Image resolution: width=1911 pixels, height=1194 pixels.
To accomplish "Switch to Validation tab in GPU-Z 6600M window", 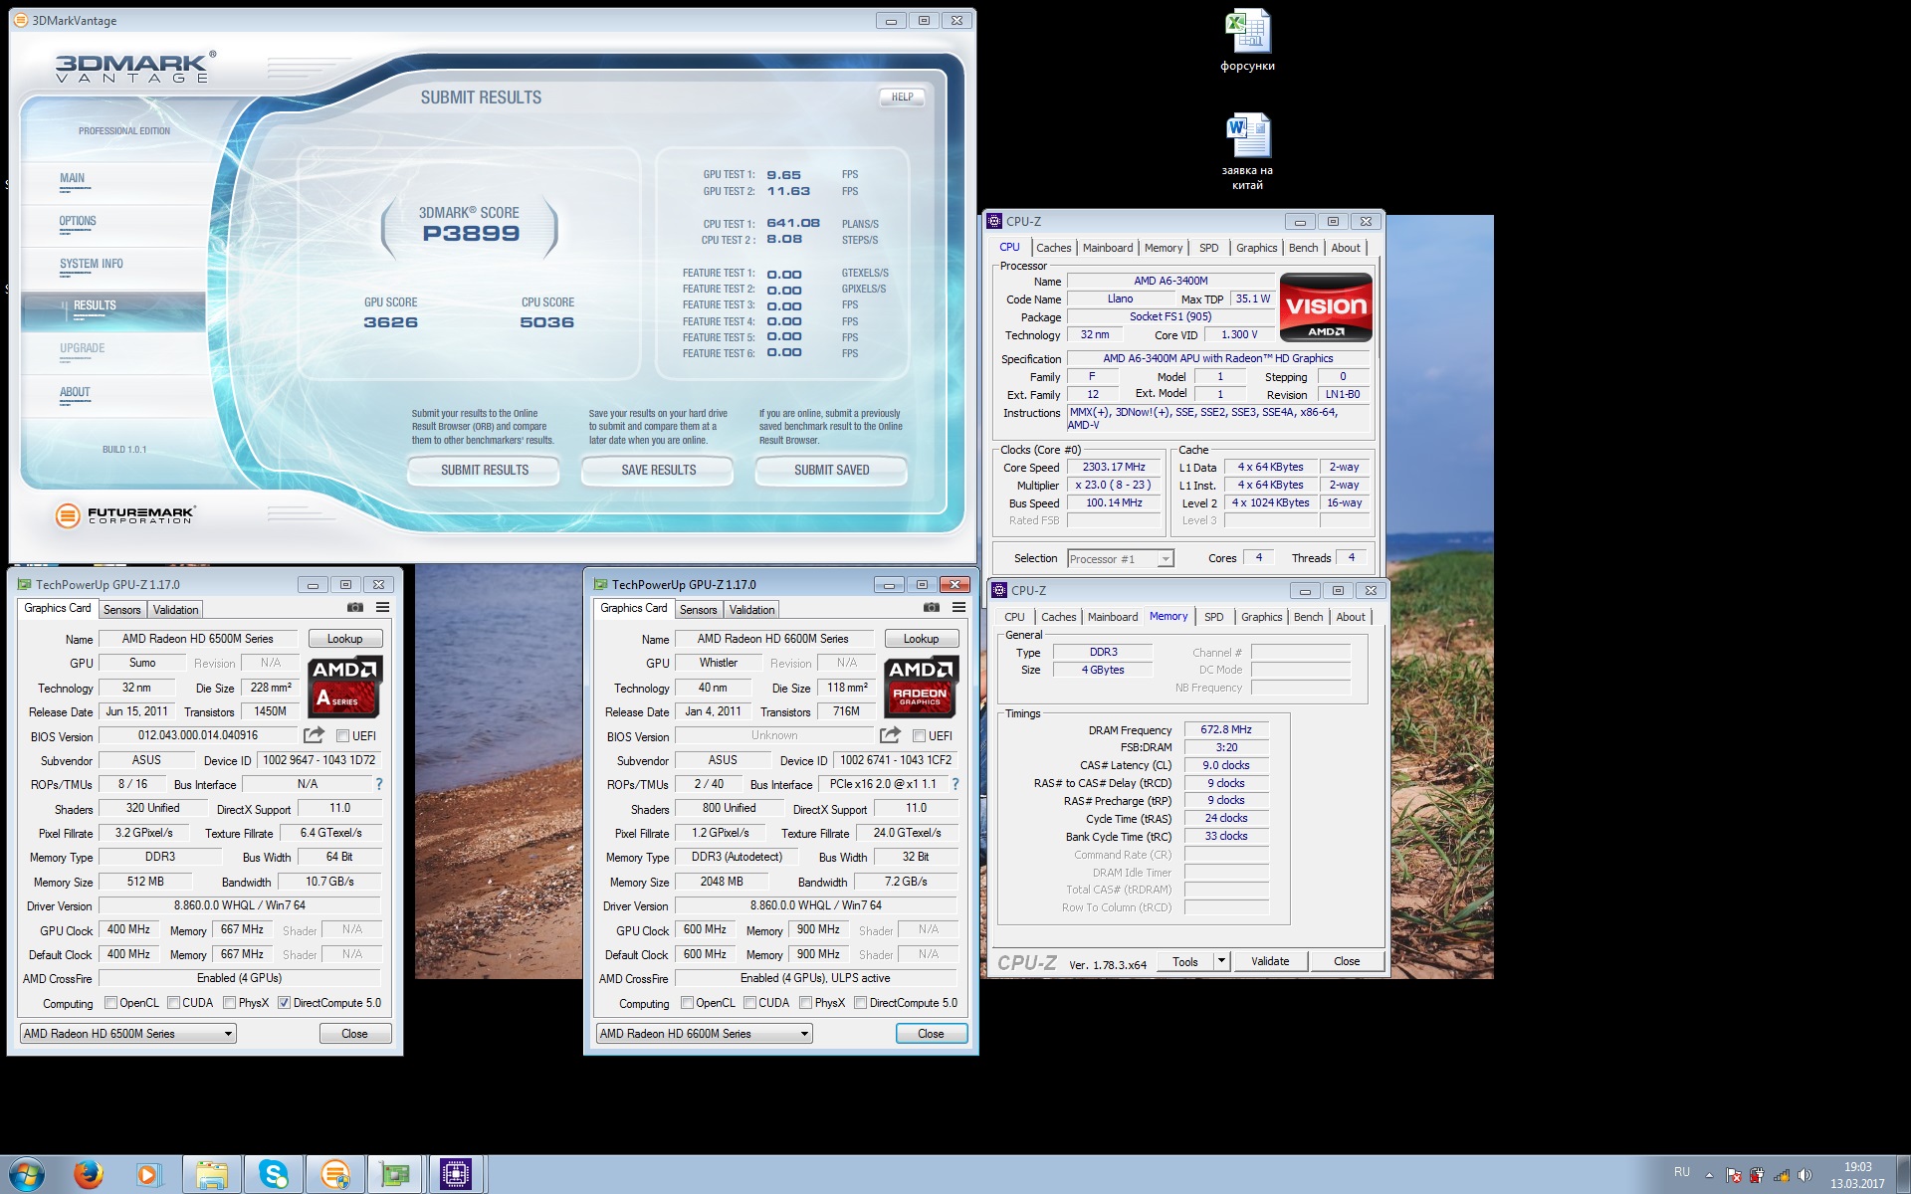I will [x=751, y=610].
